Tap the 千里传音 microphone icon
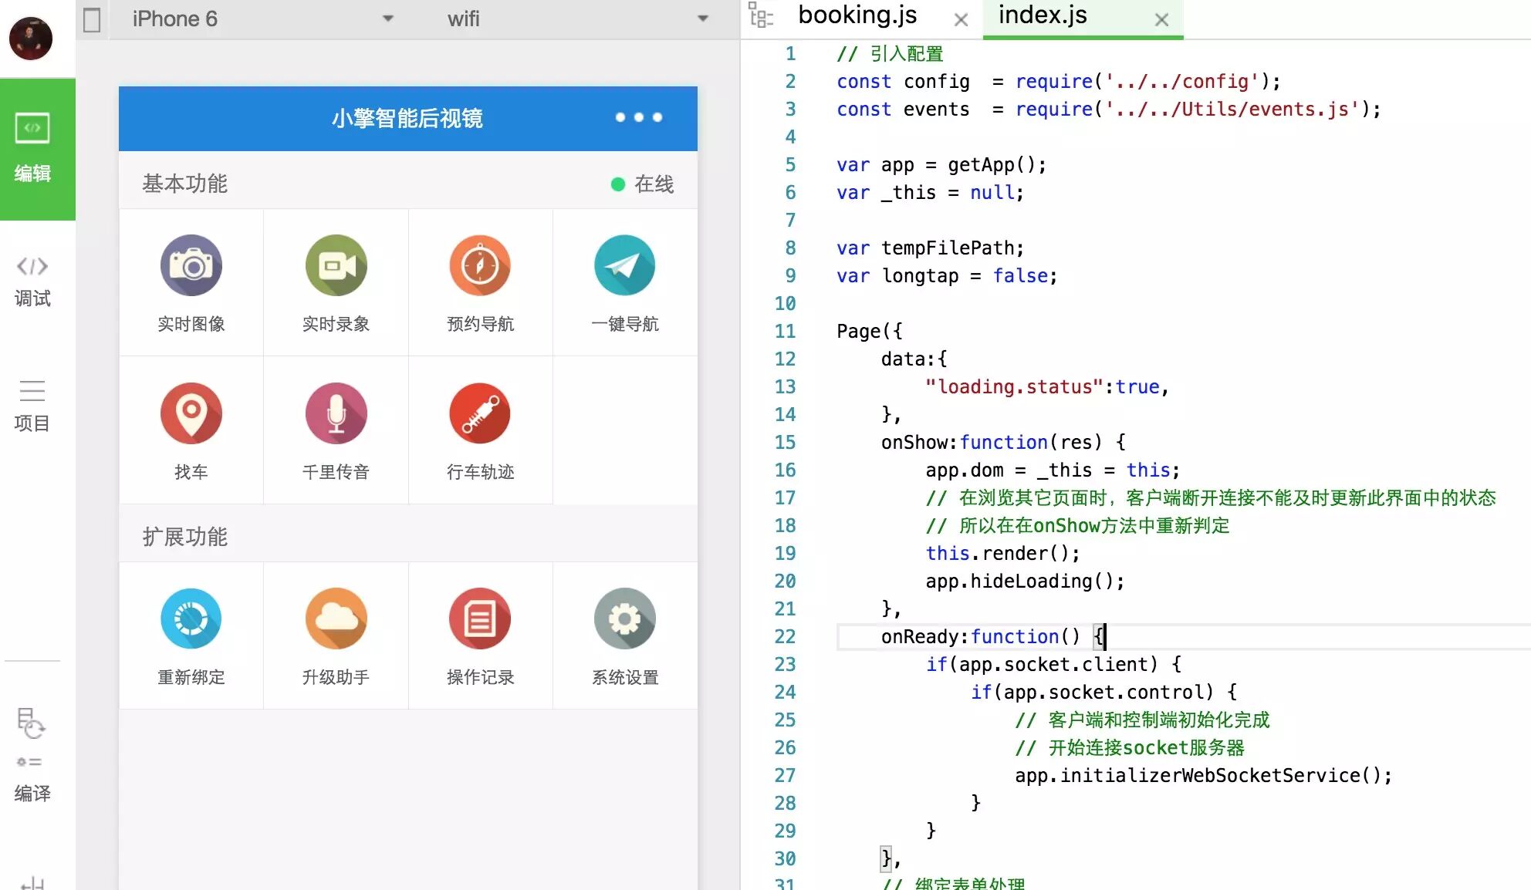 [x=336, y=414]
